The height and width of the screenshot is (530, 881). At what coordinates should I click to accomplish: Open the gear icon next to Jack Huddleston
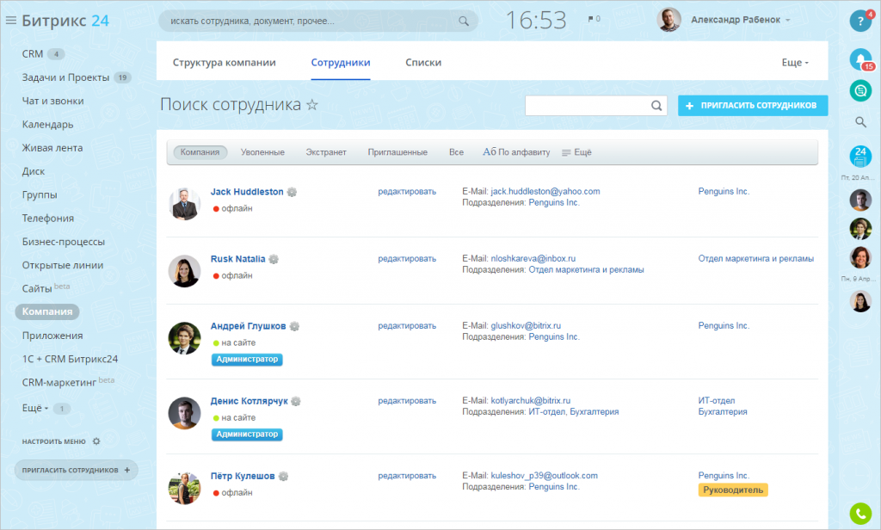[x=292, y=192]
